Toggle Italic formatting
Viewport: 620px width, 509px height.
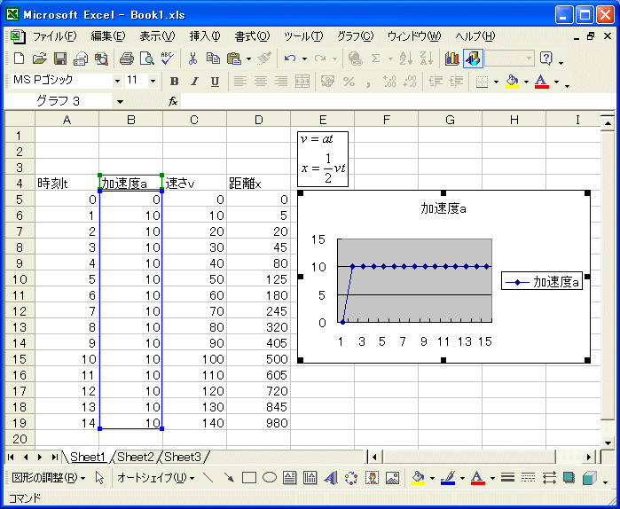click(x=194, y=82)
